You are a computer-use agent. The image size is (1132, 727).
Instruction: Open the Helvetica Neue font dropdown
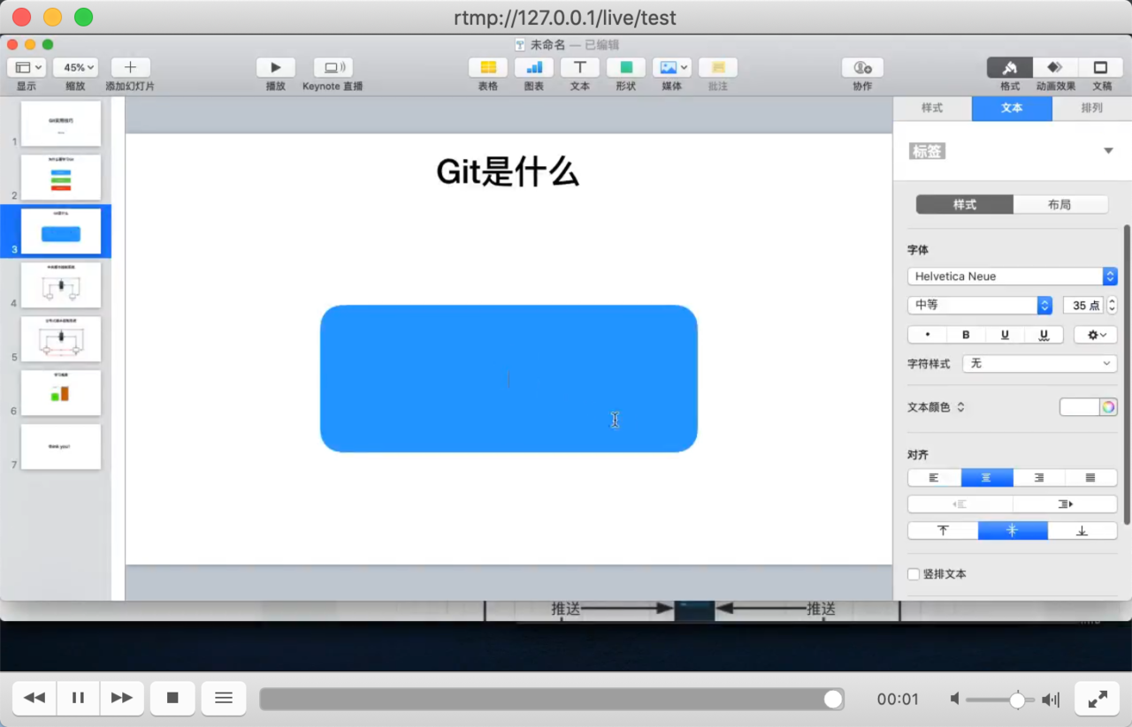1013,276
